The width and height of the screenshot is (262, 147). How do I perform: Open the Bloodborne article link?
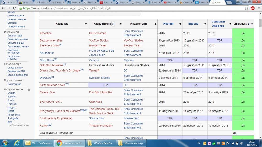[x=47, y=53]
